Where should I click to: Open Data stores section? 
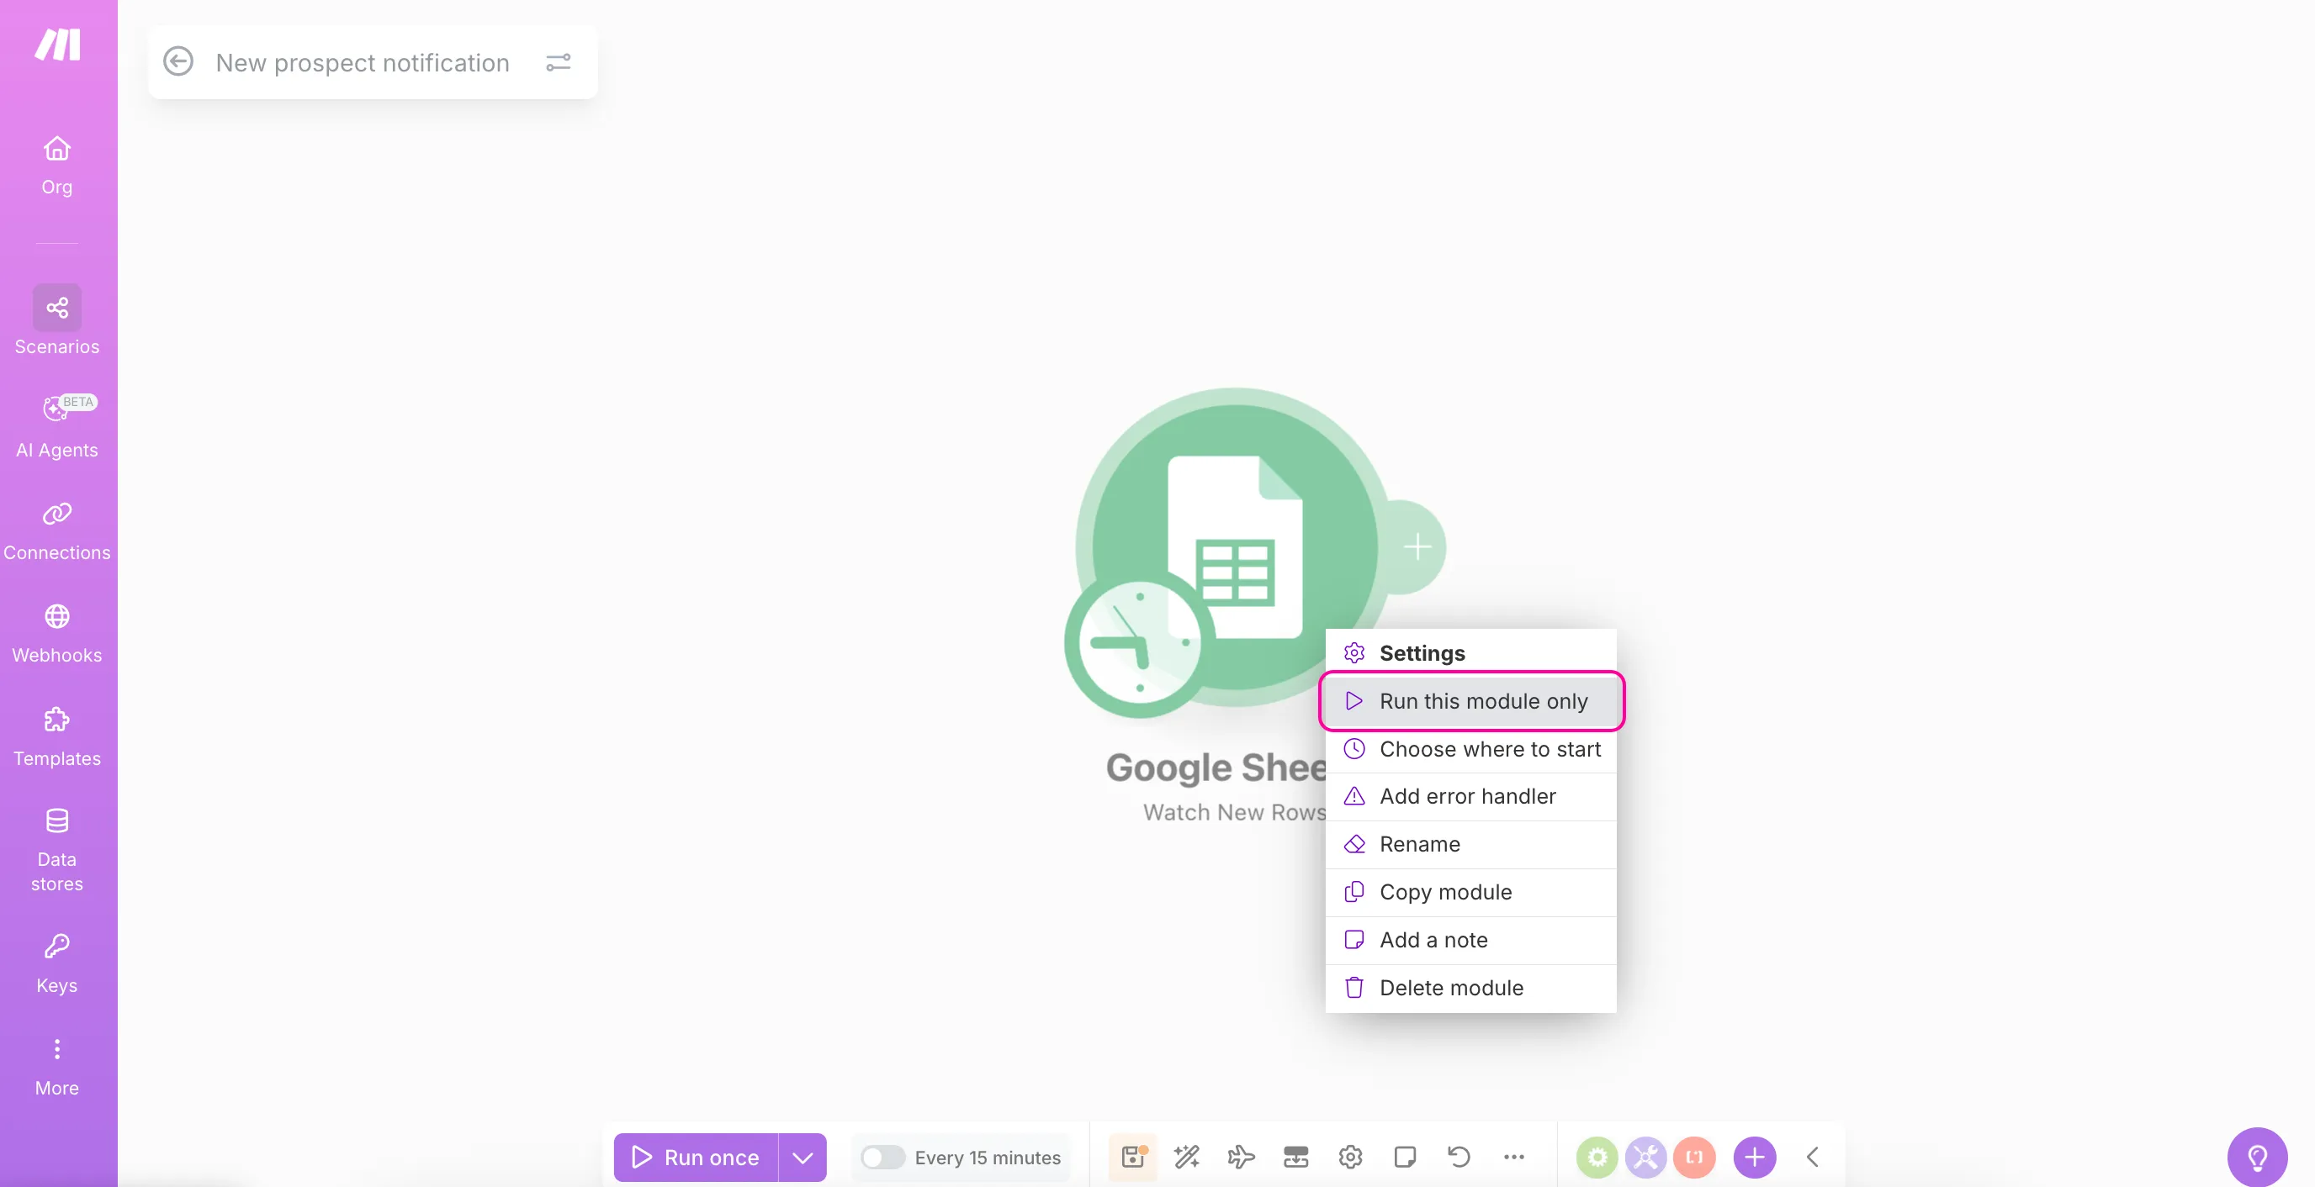click(56, 849)
